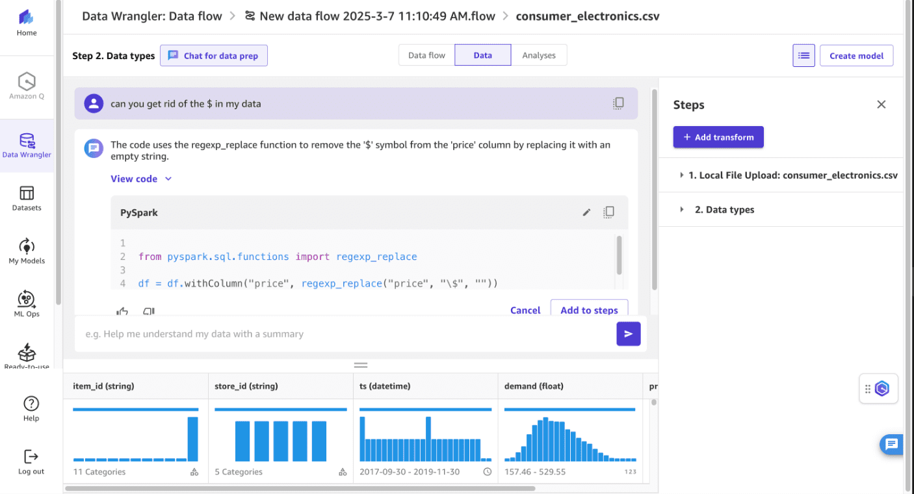Collapse the View code section
The height and width of the screenshot is (494, 914).
click(141, 178)
